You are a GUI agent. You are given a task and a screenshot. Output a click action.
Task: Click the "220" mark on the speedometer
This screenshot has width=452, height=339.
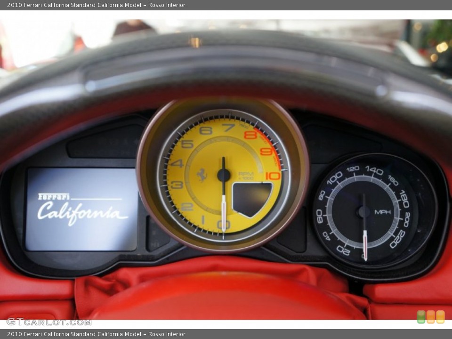point(398,239)
